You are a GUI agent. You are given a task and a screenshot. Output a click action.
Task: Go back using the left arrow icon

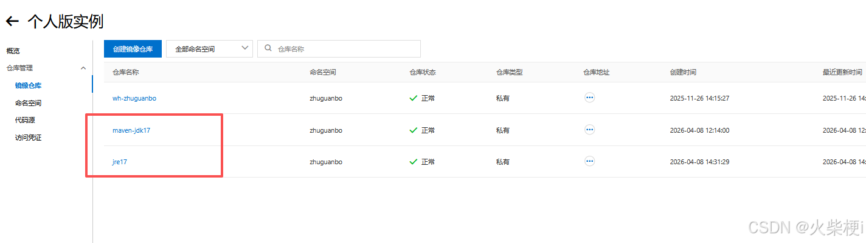pos(13,21)
